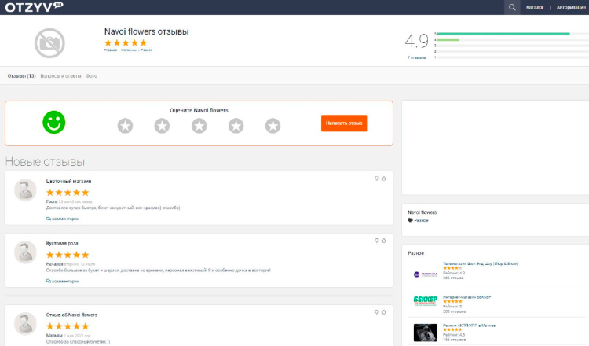Image resolution: width=589 pixels, height=346 pixels.
Task: Dislike the Кустовая роза review
Action: pyautogui.click(x=376, y=241)
